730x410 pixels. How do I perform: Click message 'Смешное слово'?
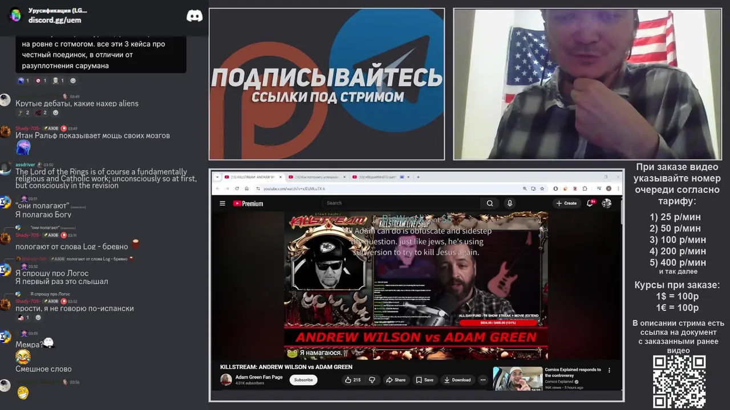[43, 369]
